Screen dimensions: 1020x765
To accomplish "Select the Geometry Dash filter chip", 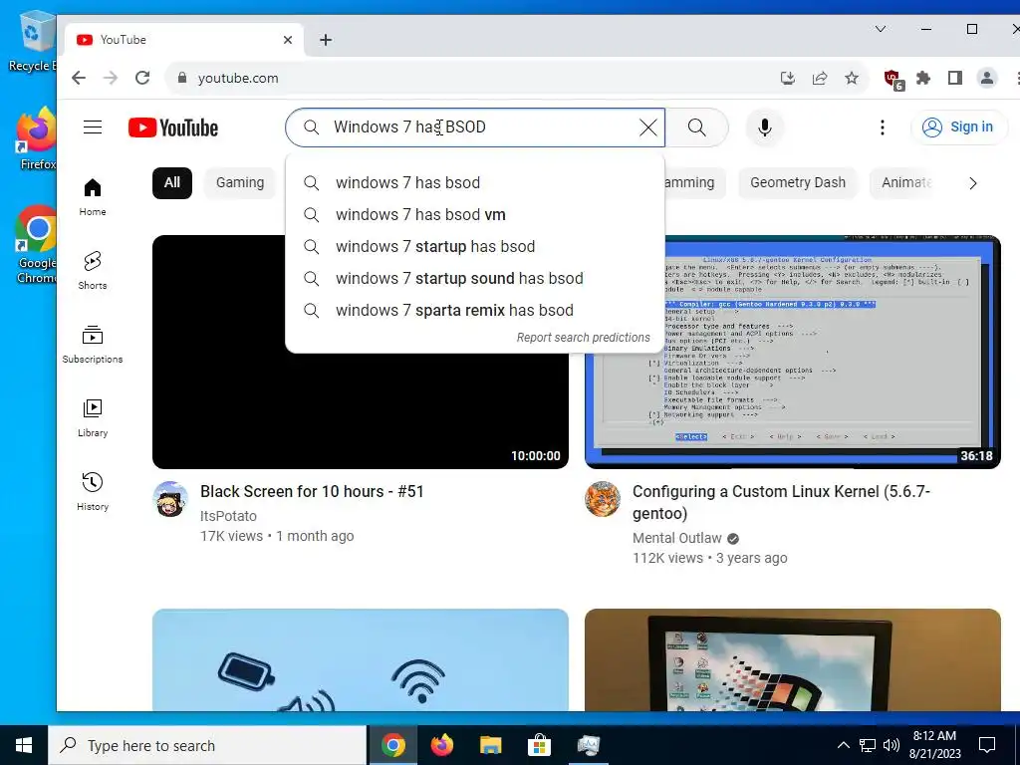I will click(x=798, y=183).
